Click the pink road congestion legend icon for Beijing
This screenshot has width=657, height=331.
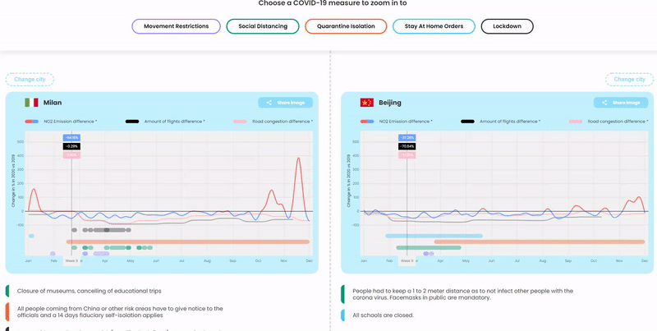tap(576, 122)
